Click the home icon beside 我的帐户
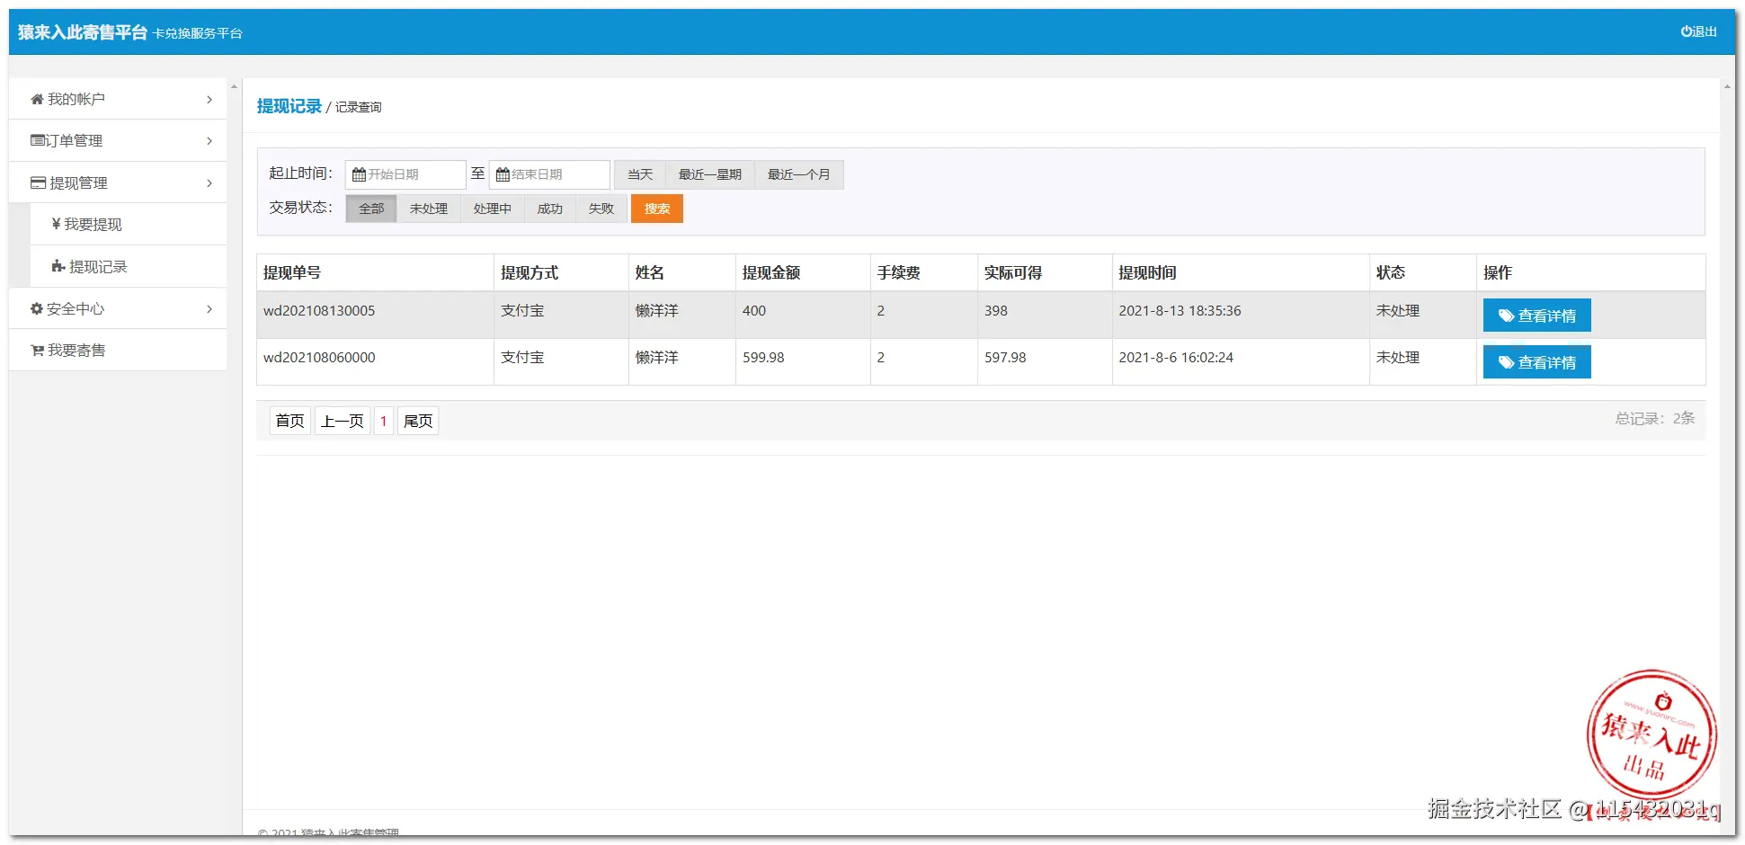The image size is (1745, 845). [37, 99]
